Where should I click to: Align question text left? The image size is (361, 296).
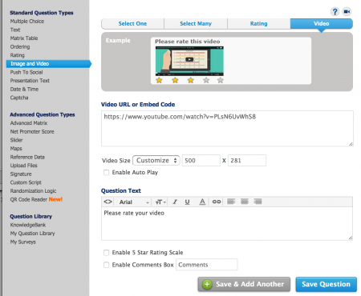231,202
